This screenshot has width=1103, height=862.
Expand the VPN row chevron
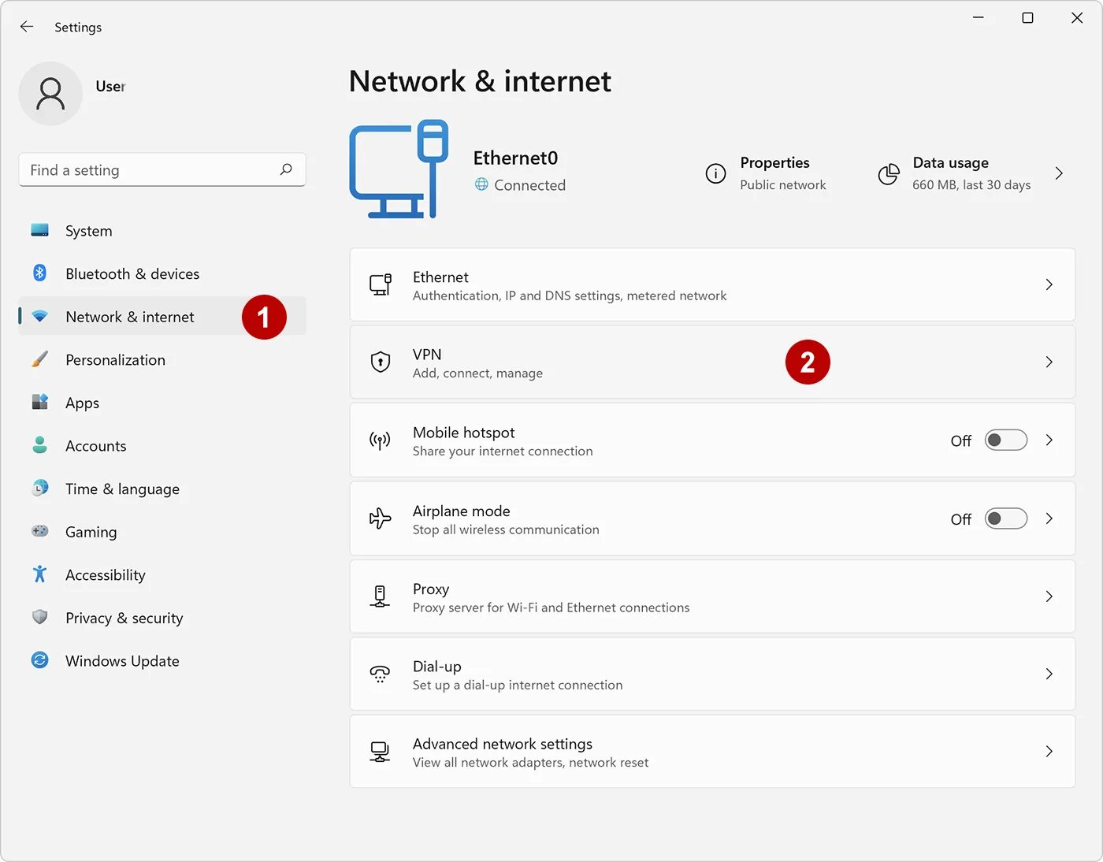point(1049,362)
